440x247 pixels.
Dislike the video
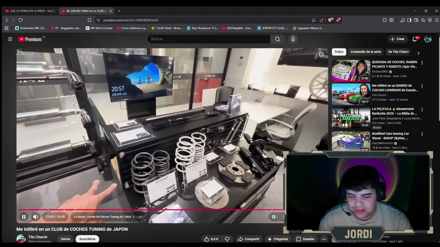pyautogui.click(x=227, y=239)
